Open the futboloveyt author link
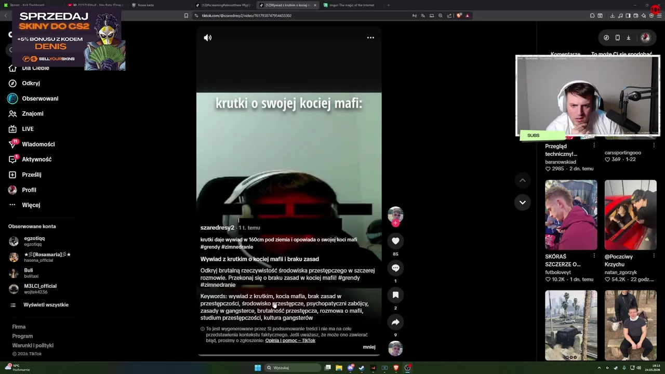 point(558,272)
